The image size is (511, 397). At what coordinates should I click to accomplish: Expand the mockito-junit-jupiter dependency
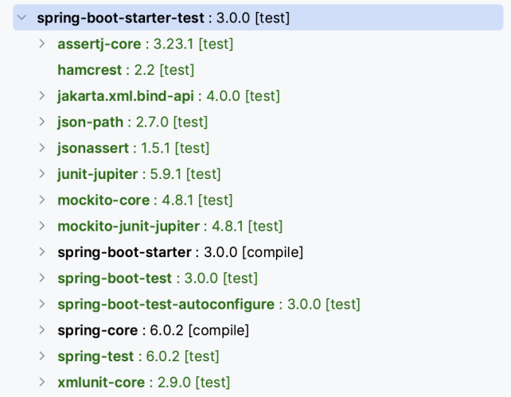(x=42, y=226)
